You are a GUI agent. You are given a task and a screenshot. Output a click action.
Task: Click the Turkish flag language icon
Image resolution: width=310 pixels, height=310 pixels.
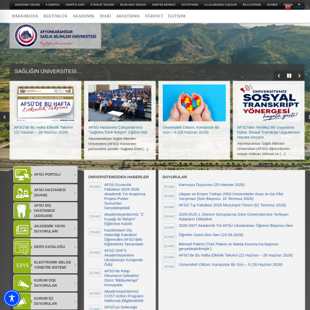288,7
